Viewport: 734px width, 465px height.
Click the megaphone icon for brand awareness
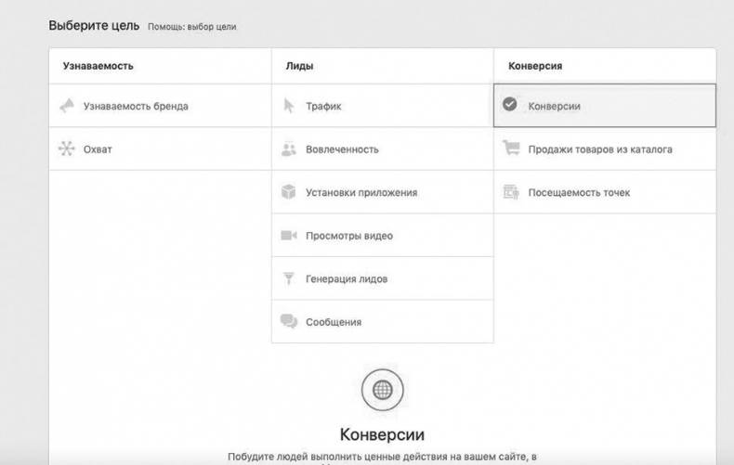click(x=66, y=106)
